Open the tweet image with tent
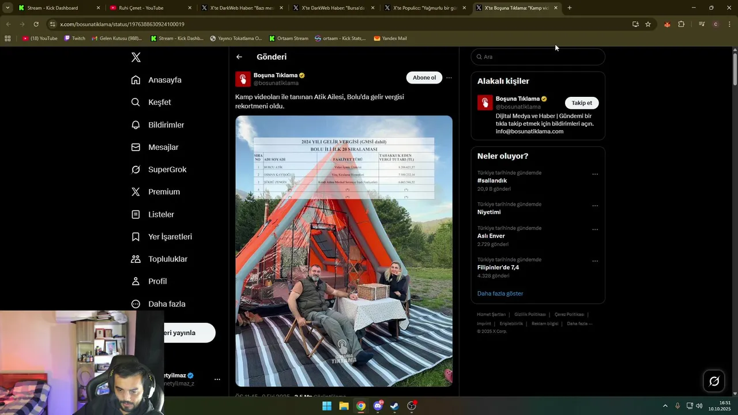Screen dimensions: 738x415 click(344, 251)
